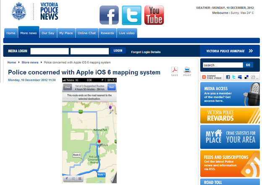Switch to Our Say tab
Screen dimensions: 262x185
[x=48, y=33]
